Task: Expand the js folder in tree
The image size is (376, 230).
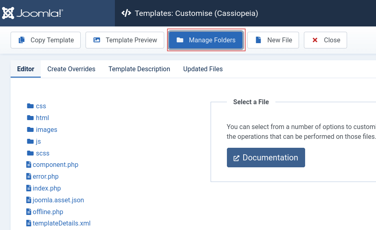Action: pyautogui.click(x=38, y=141)
